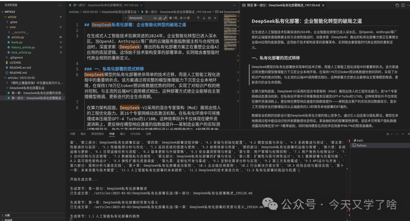
Task: Close the terminal panel
Action: pos(408,134)
